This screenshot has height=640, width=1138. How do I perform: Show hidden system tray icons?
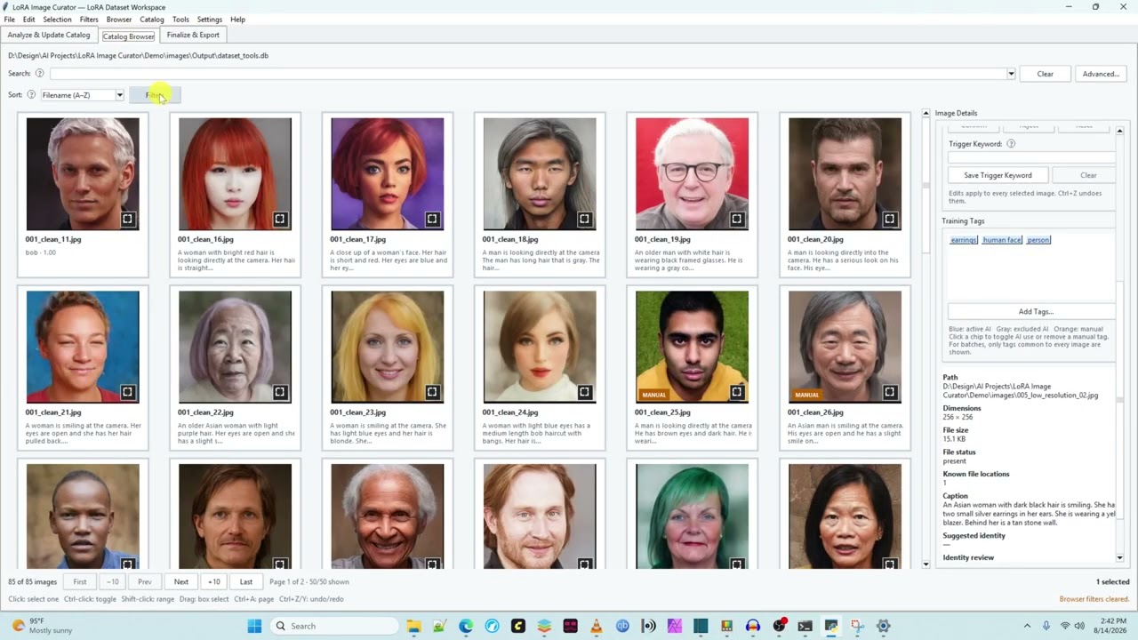pyautogui.click(x=1027, y=626)
